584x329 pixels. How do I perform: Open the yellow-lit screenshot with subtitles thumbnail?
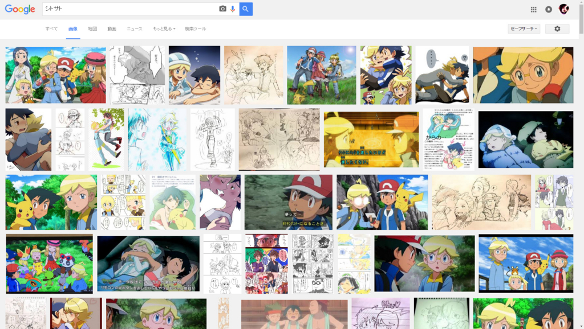371,140
